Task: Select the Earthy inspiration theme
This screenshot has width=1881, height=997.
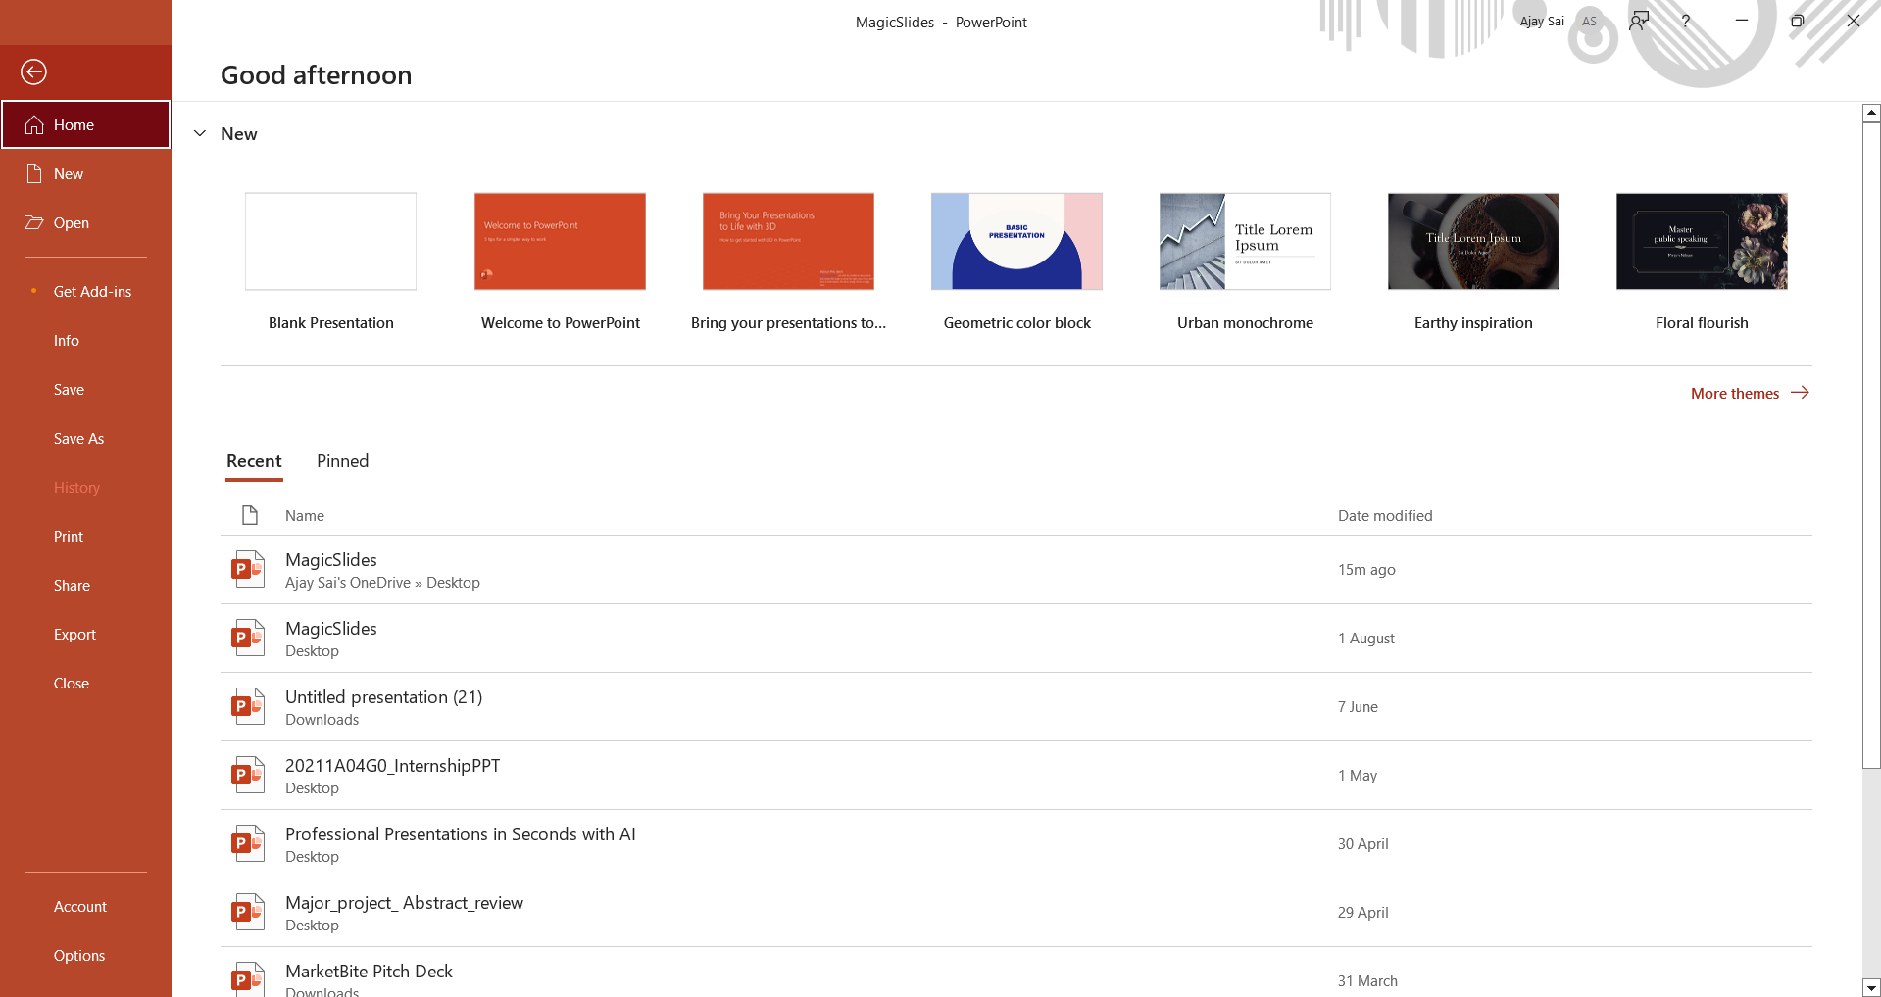Action: click(1473, 262)
